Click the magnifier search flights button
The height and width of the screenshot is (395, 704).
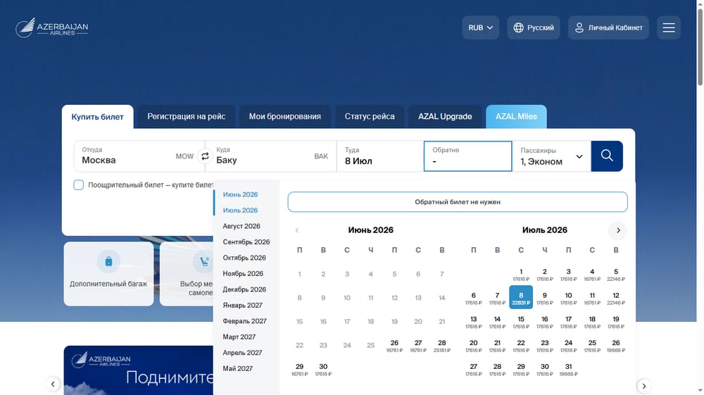(607, 156)
